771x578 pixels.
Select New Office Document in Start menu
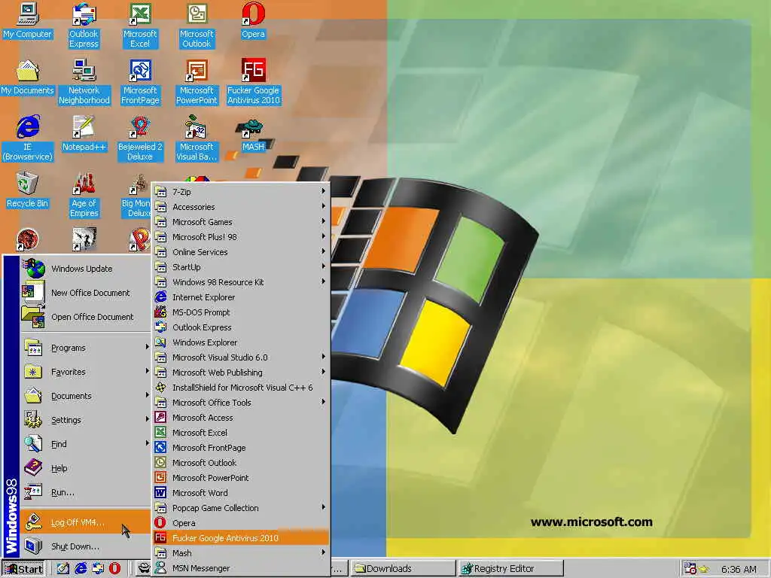pos(86,293)
